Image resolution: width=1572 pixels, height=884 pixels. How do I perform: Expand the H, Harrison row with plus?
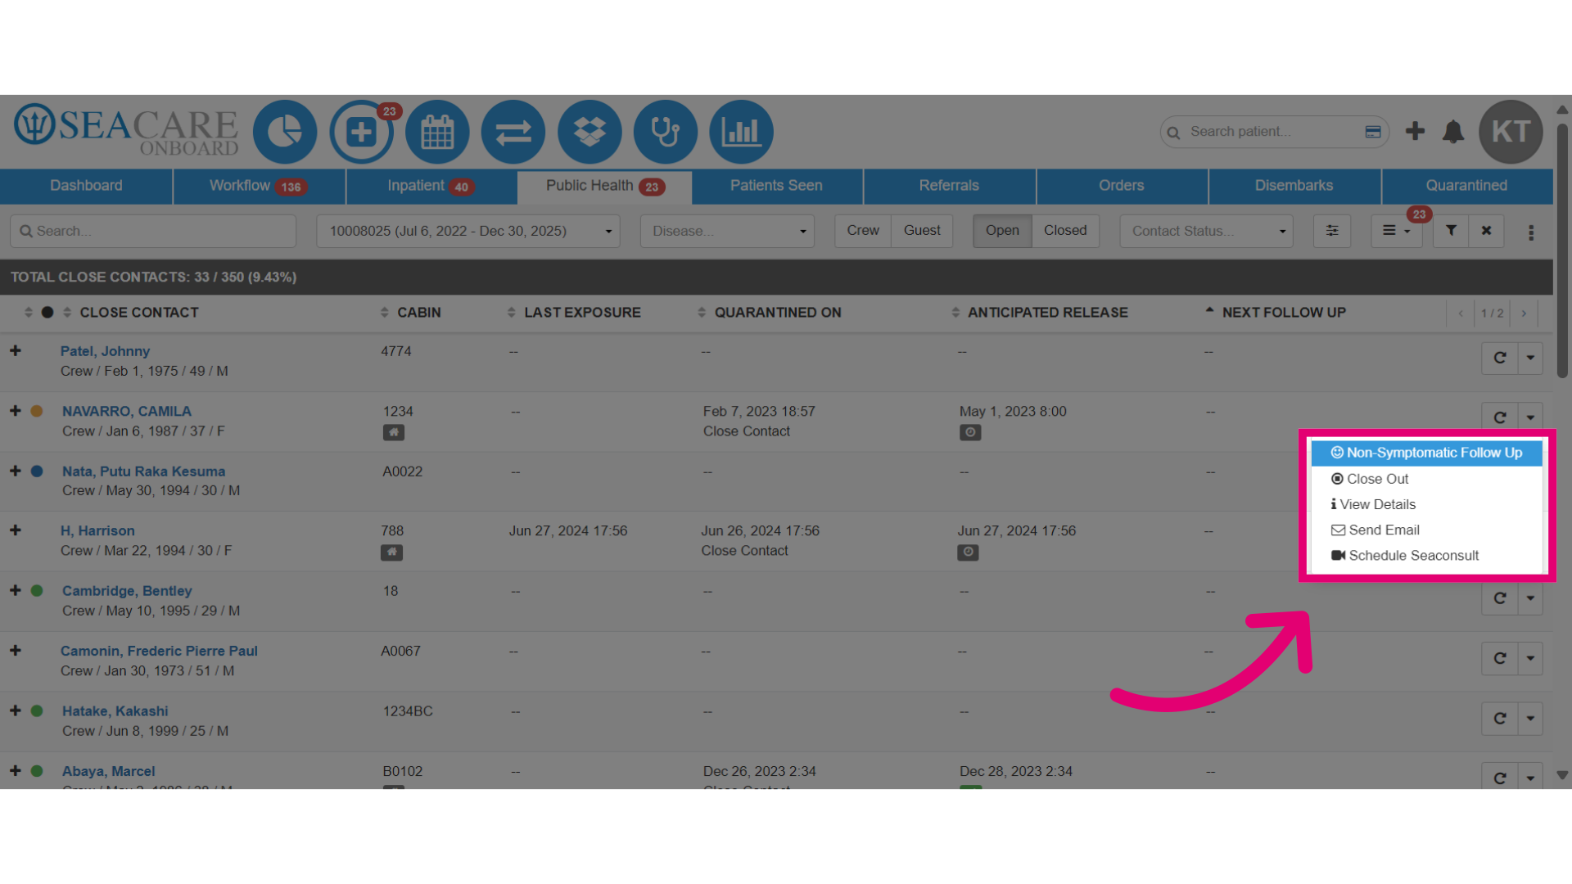(x=16, y=530)
